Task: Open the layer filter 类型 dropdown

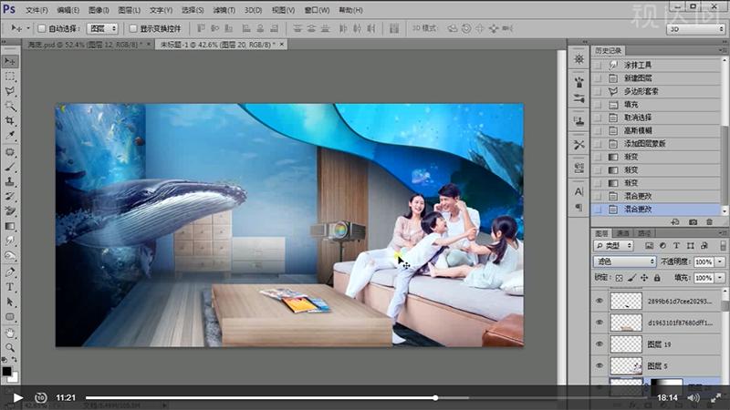Action: [x=613, y=245]
